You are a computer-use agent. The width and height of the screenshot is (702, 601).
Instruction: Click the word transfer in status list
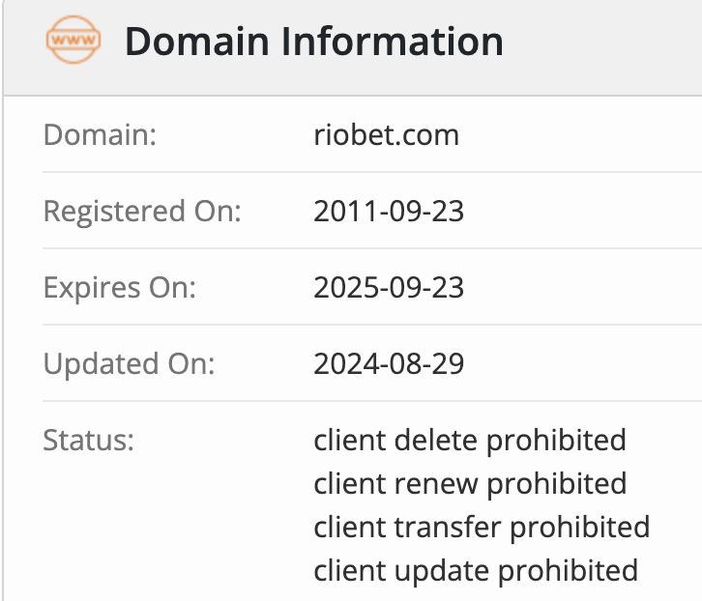448,528
